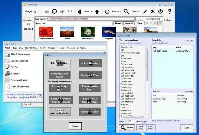Open settings with the crossed tools icon

click(x=153, y=11)
